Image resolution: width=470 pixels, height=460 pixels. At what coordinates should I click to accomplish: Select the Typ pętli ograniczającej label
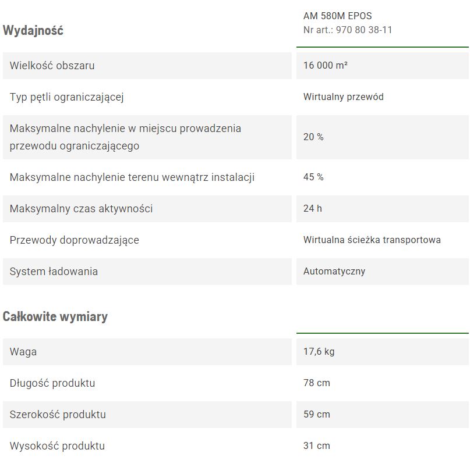click(66, 97)
